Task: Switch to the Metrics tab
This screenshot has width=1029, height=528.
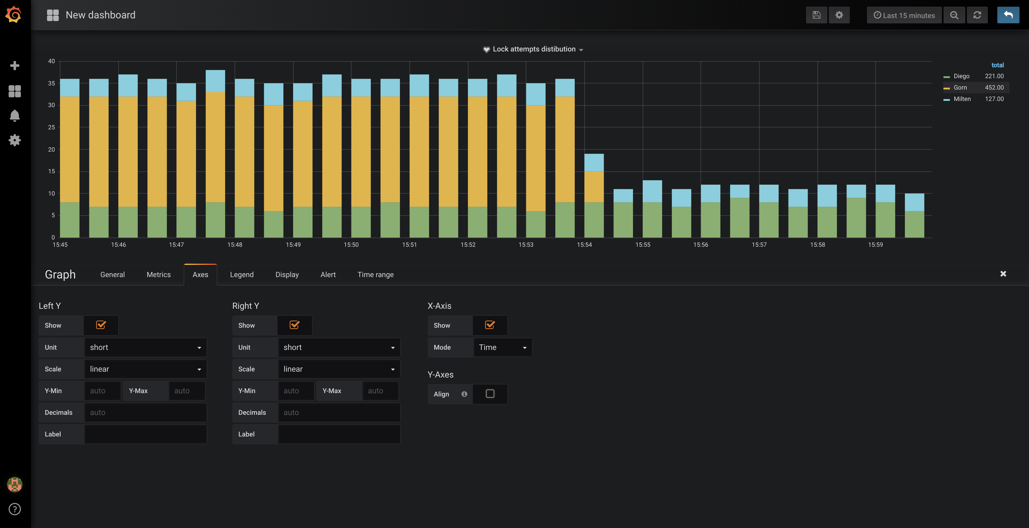Action: coord(159,275)
